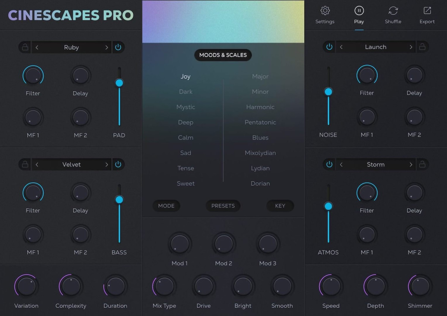Lock the Storm atmos preset
The width and height of the screenshot is (447, 316).
click(x=422, y=164)
